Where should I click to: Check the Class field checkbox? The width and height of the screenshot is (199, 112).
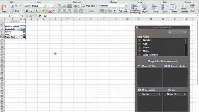[x=140, y=48]
